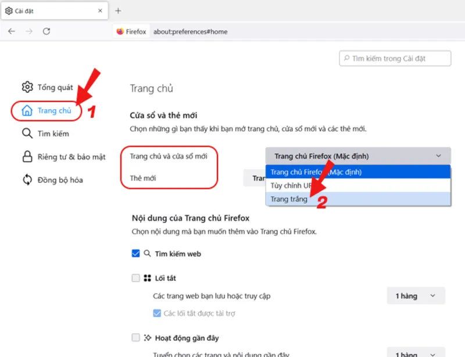
Task: Click the Firefox logo in the address bar
Action: [x=120, y=31]
